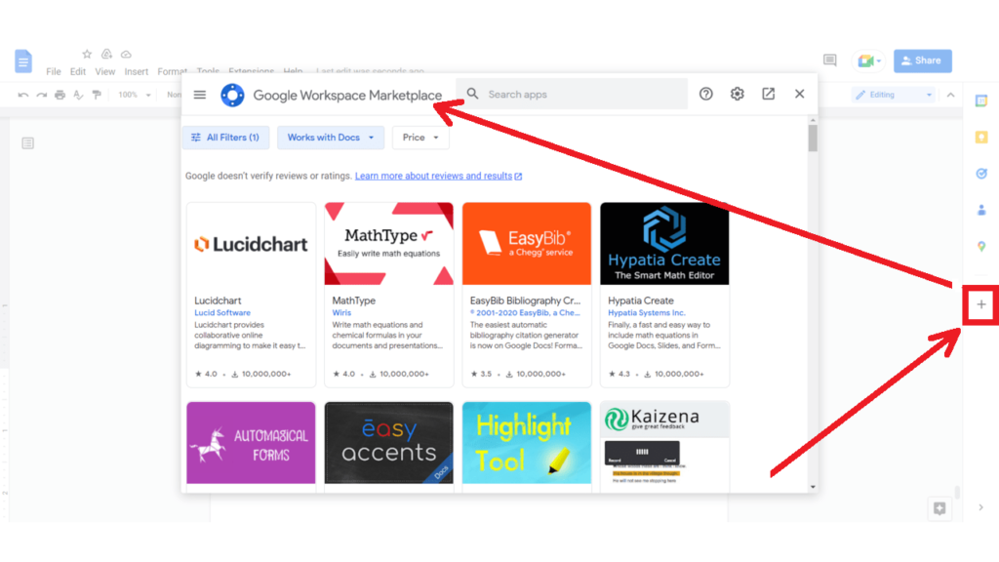Open the View menu
Screen dimensions: 999x562
pos(105,71)
